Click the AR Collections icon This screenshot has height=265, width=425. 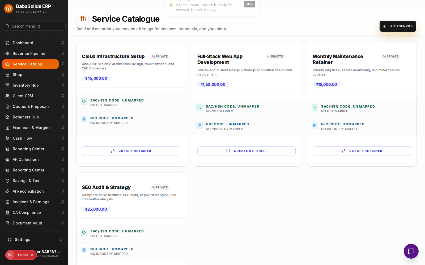point(7,160)
